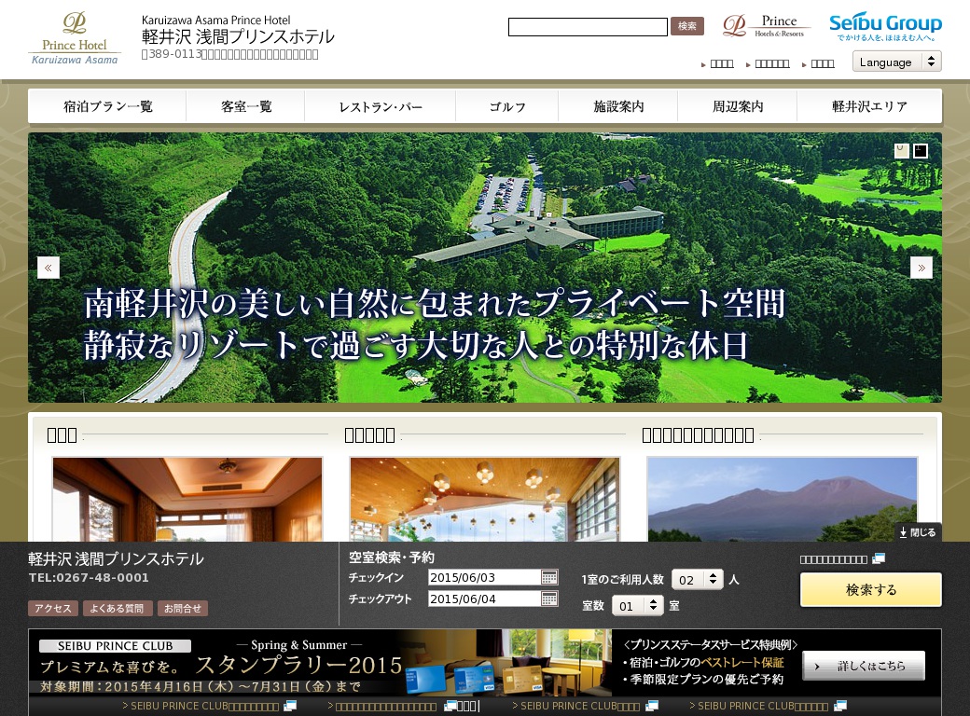Open ゴルフ menu item
The image size is (970, 716).
pos(507,106)
